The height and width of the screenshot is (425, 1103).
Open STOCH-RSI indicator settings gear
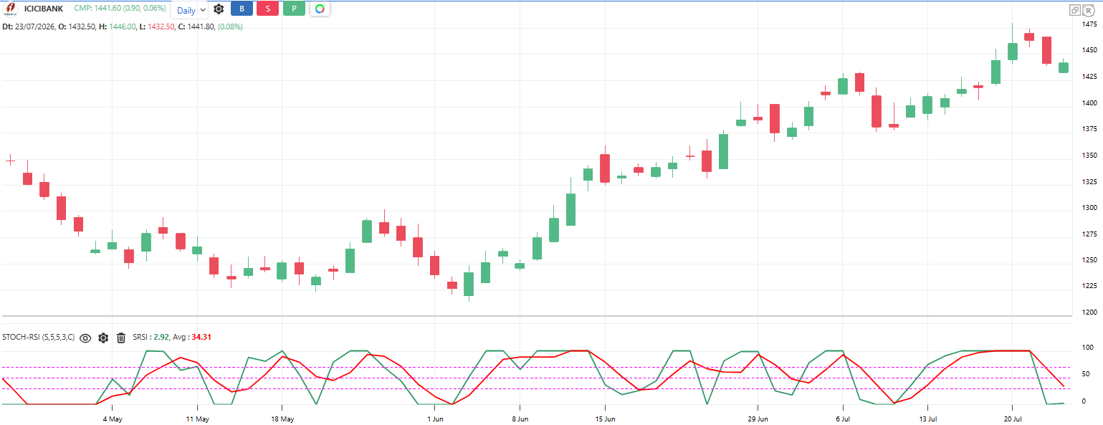coord(103,338)
